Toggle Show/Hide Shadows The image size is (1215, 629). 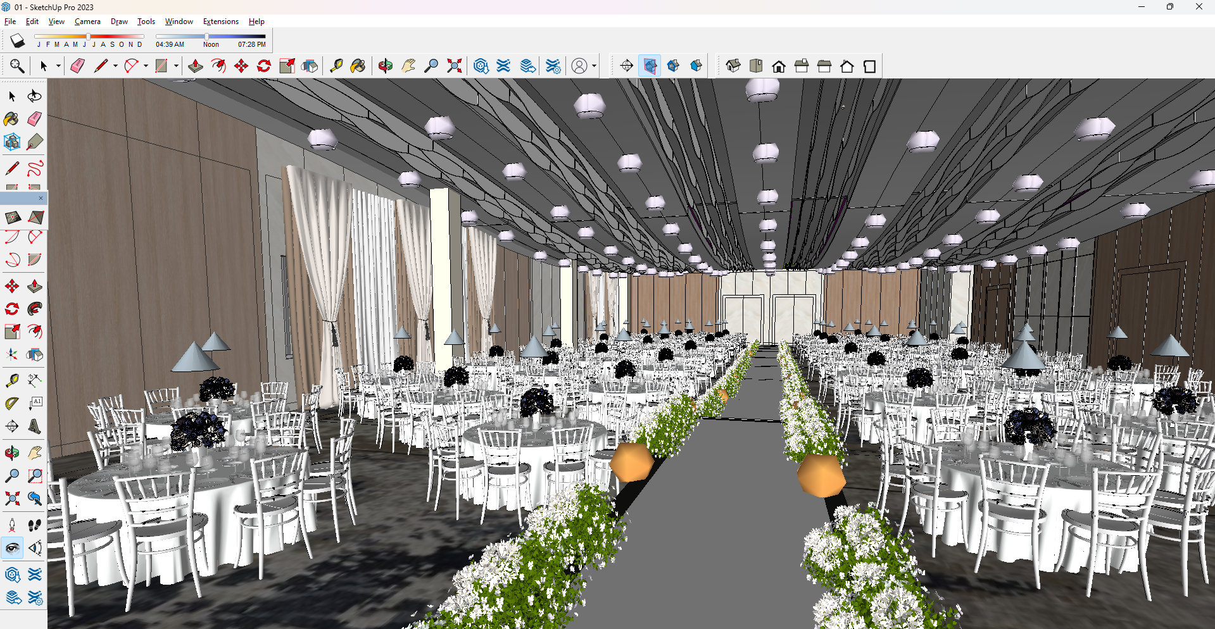pyautogui.click(x=17, y=41)
